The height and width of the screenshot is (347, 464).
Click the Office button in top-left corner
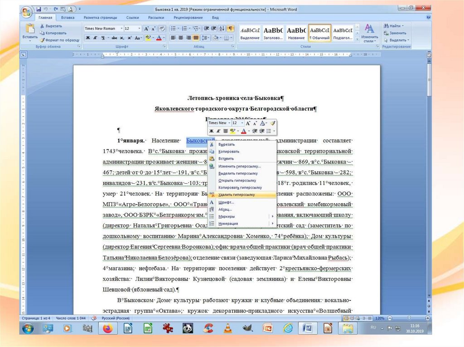[x=27, y=10]
